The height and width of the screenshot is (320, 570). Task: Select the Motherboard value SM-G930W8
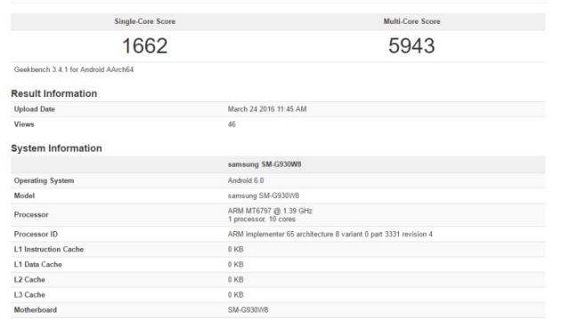248,310
